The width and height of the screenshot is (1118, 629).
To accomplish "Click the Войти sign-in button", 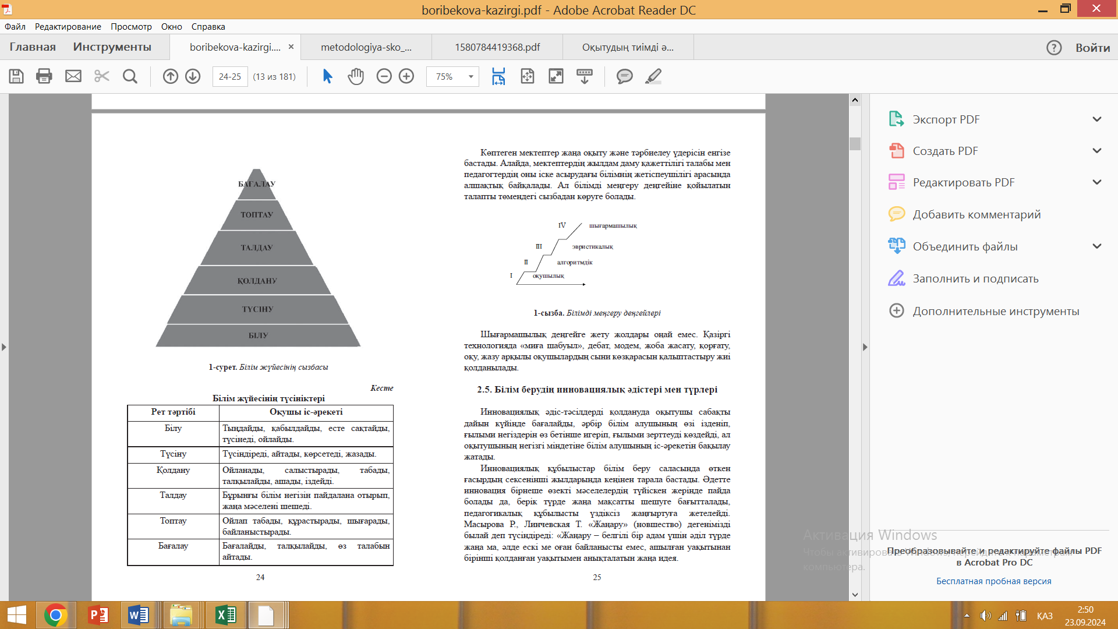I will pos(1092,48).
